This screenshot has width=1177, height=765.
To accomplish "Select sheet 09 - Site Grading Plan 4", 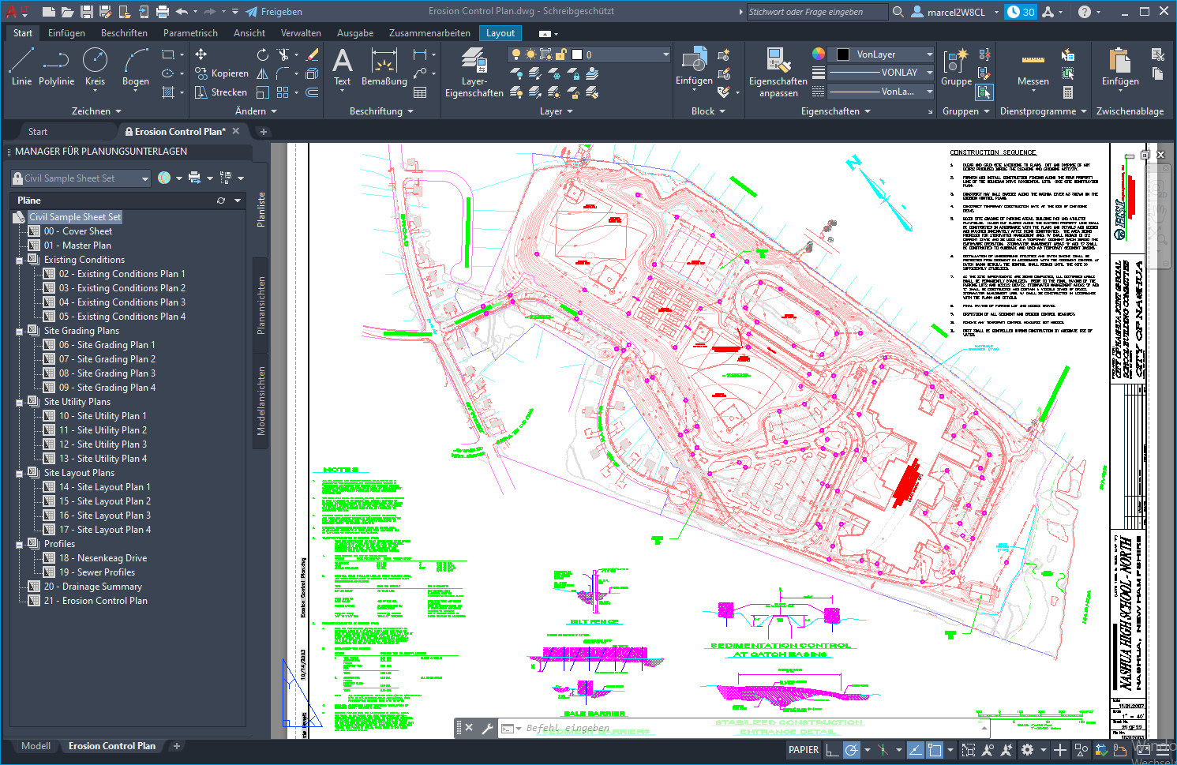I will (x=107, y=387).
